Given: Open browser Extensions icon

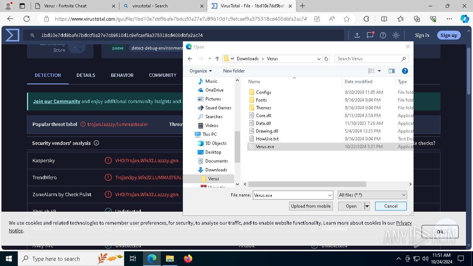Looking at the screenshot, I should [x=366, y=19].
